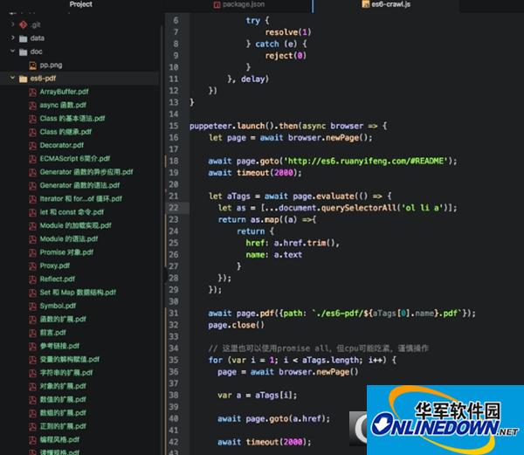This screenshot has height=455, width=524.
Task: Click the puppeteer.launch() code line
Action: pyautogui.click(x=288, y=126)
